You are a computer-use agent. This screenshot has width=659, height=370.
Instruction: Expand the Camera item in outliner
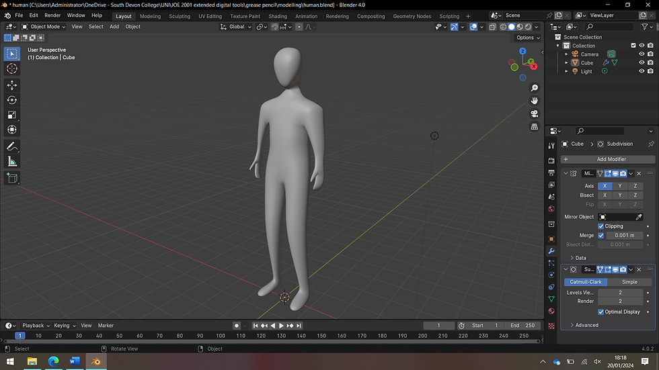[566, 54]
